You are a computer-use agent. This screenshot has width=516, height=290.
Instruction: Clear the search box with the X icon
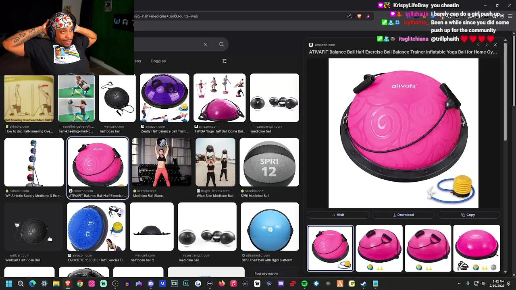tap(205, 44)
